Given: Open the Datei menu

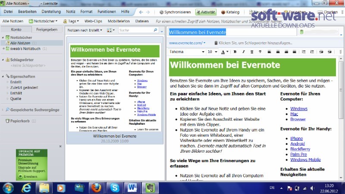Looking at the screenshot, I should pyautogui.click(x=8, y=12).
